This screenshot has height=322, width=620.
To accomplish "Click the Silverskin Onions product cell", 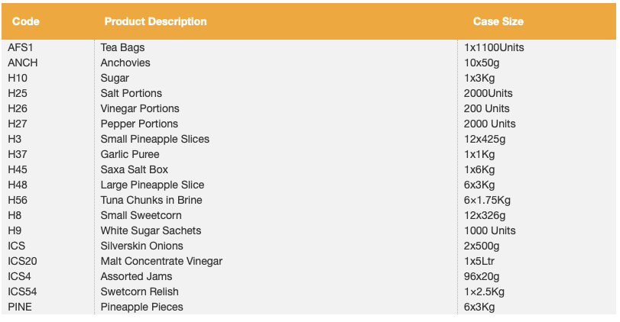I will (141, 246).
